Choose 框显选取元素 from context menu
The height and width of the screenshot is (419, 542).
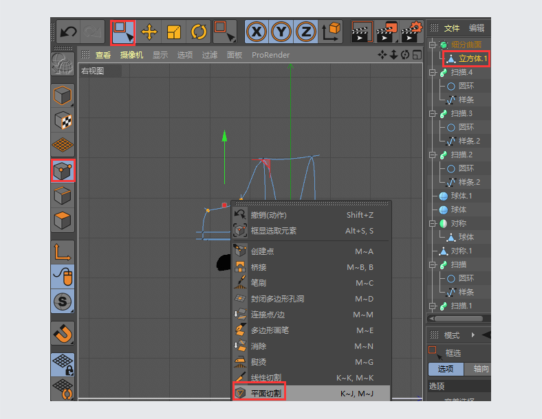312,231
